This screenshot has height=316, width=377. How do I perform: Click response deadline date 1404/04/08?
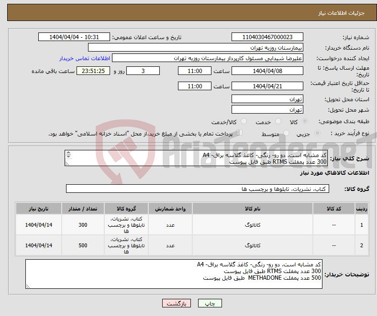tap(267, 71)
